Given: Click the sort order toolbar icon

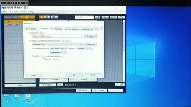Looking at the screenshot, I should click(x=98, y=17).
